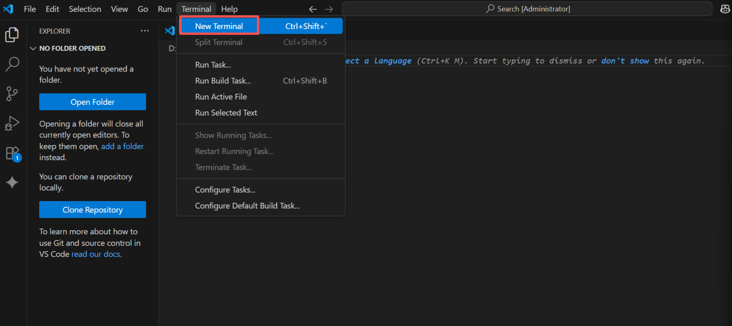Click the sparkle icon in activity bar
The height and width of the screenshot is (326, 732).
coord(12,182)
